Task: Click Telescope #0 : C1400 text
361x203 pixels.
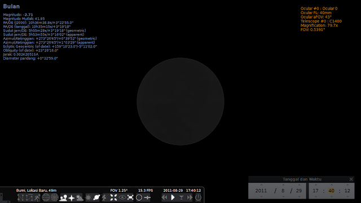Action: click(321, 21)
